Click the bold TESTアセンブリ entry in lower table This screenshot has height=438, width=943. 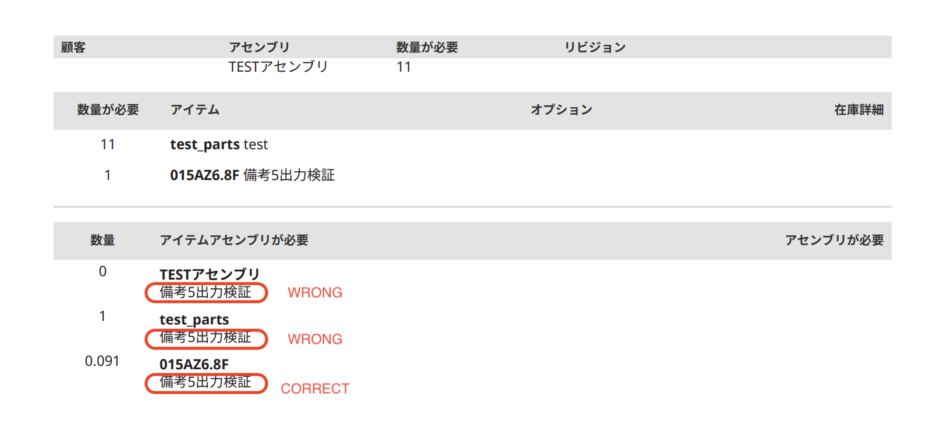point(210,274)
